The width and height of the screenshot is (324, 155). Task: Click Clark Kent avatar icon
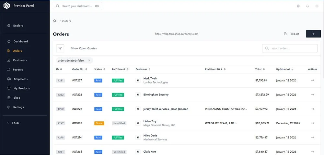point(138,151)
